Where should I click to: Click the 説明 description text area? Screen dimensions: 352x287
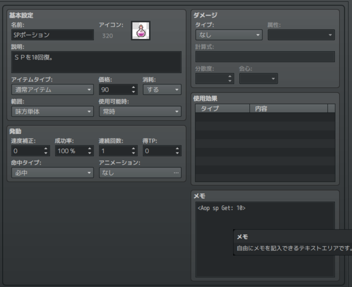(x=96, y=62)
